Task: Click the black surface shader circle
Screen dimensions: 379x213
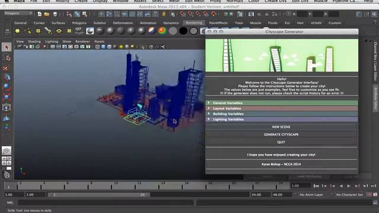Action: (183, 31)
